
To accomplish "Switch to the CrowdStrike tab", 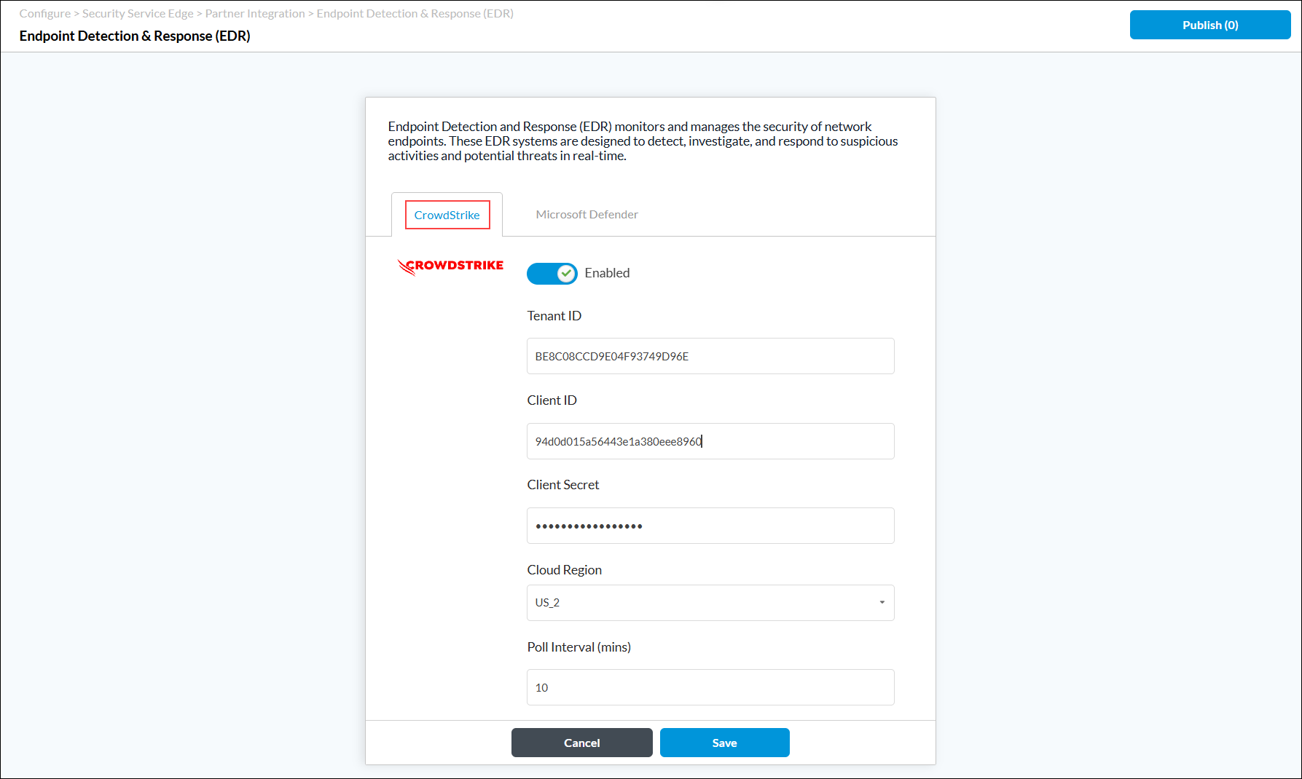I will [x=447, y=215].
